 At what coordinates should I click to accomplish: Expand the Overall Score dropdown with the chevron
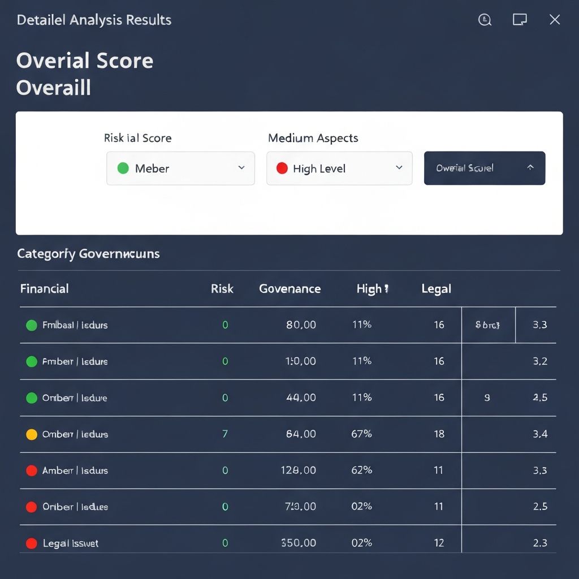tap(530, 168)
